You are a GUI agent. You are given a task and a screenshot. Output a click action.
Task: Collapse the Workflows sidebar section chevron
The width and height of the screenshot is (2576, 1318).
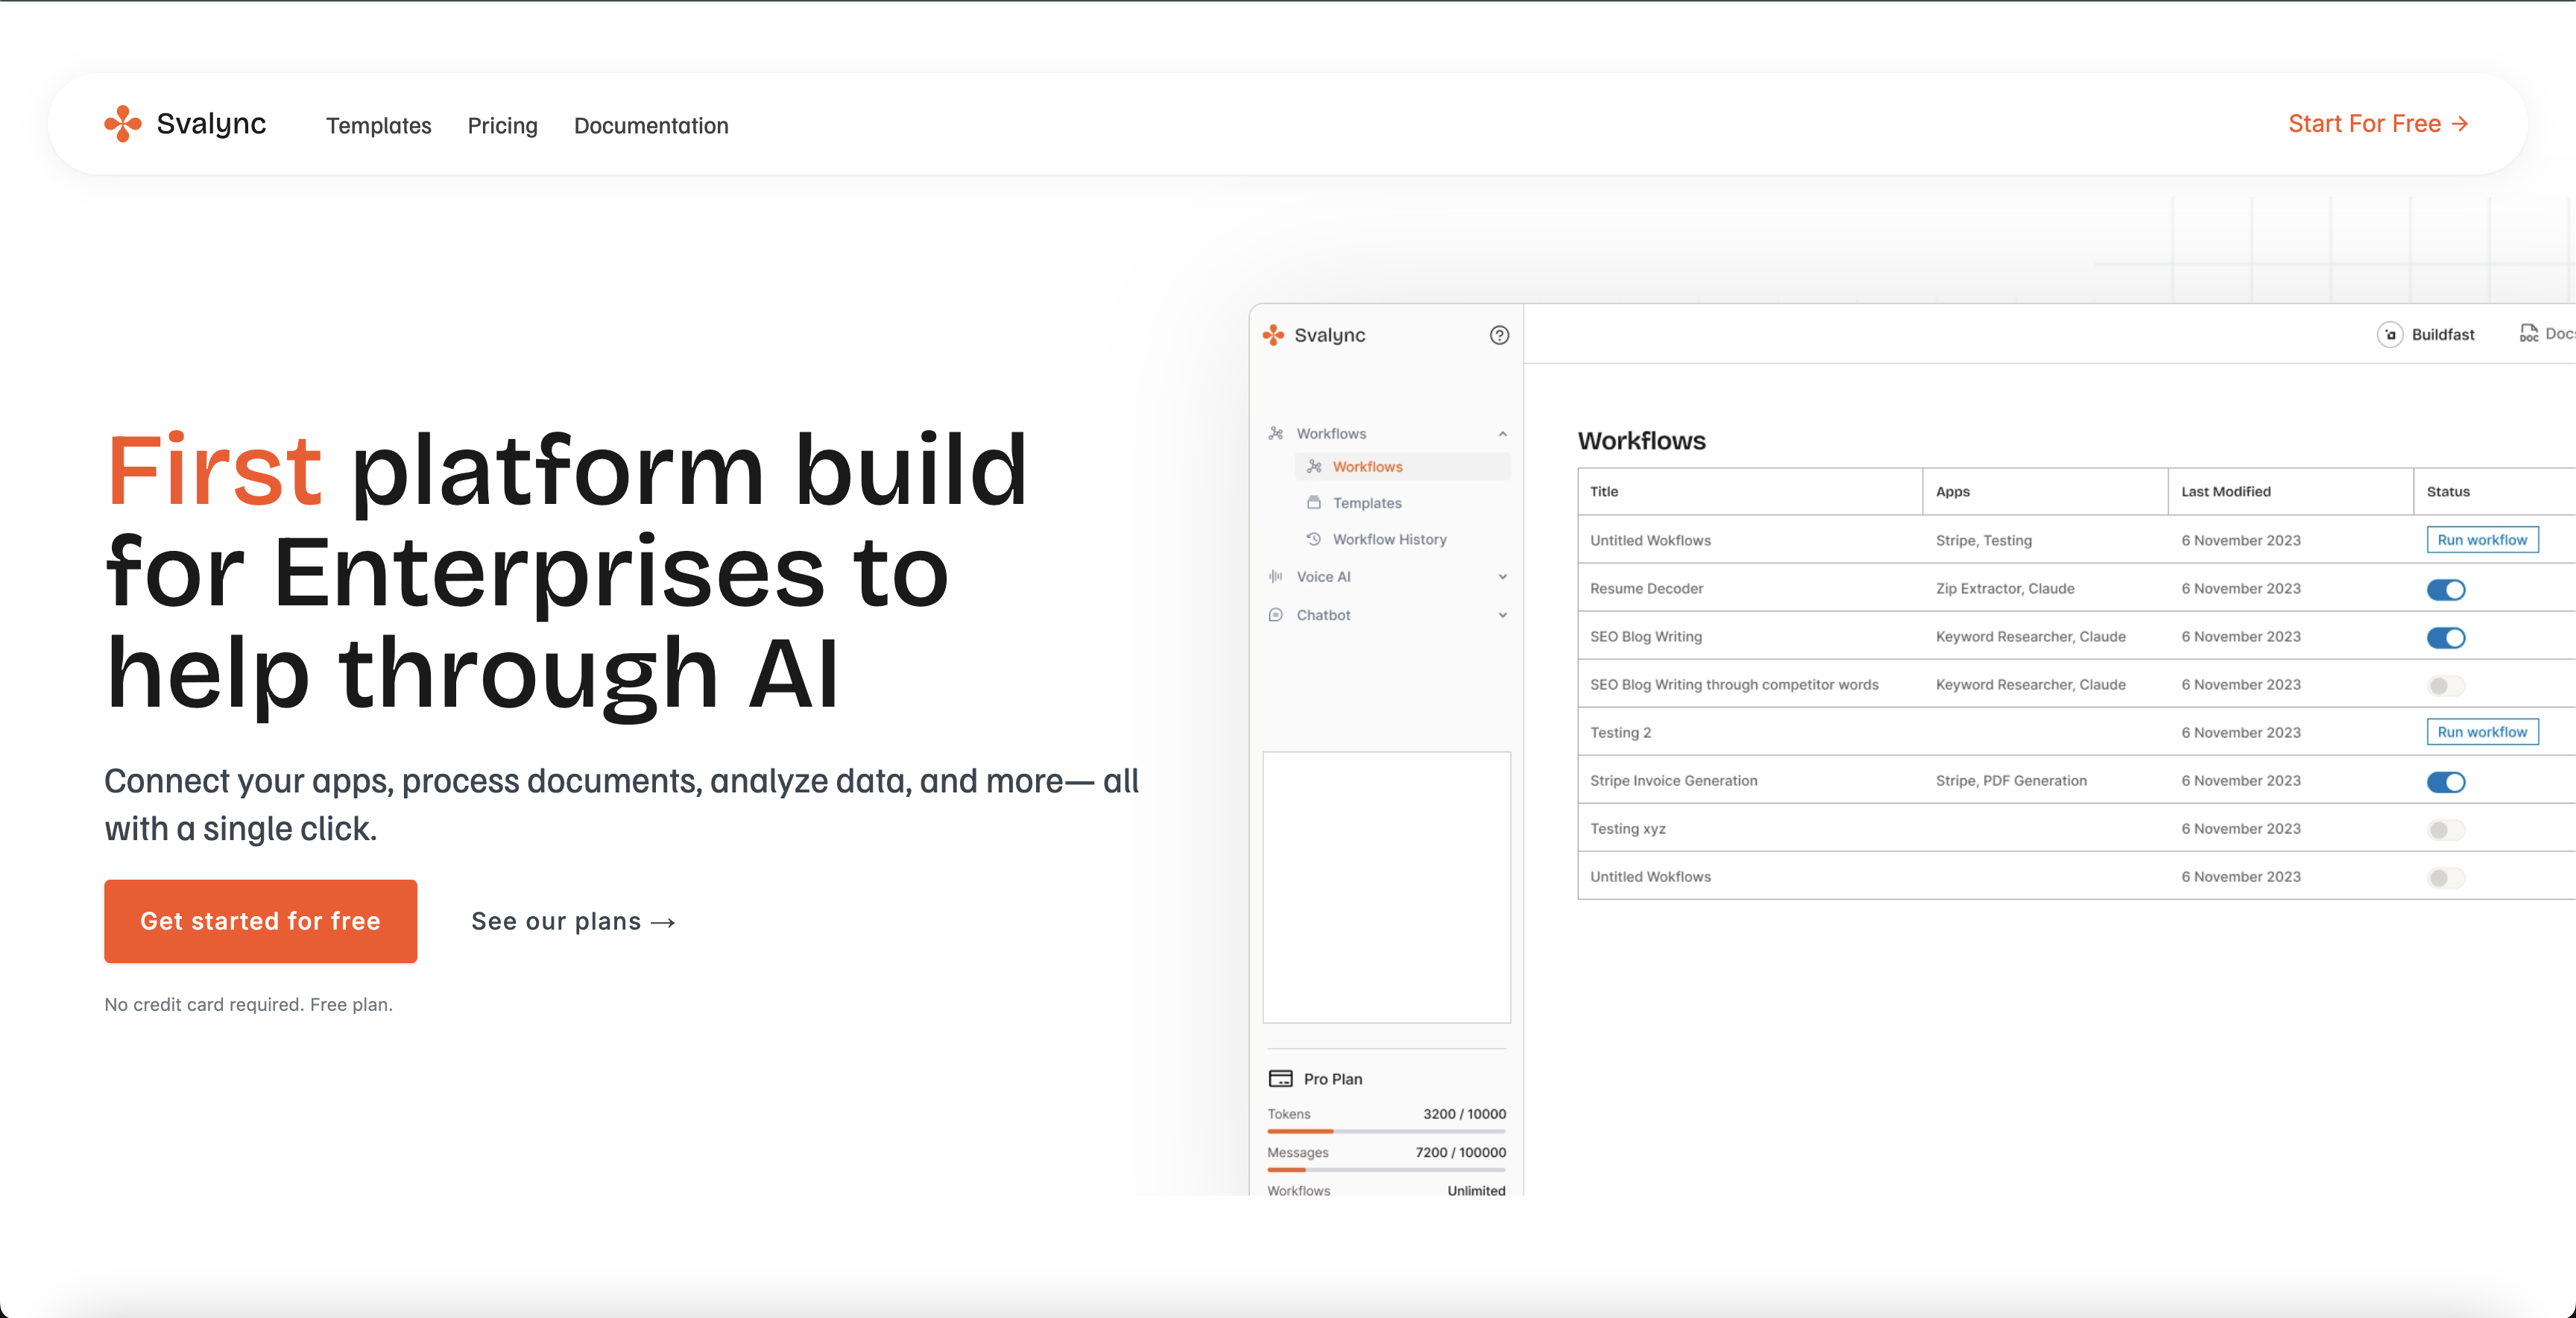click(1502, 434)
